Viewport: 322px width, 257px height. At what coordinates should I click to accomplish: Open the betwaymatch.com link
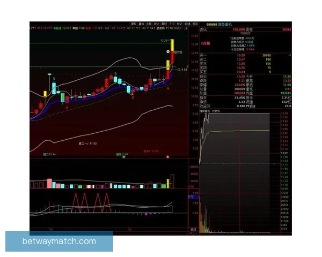60,241
